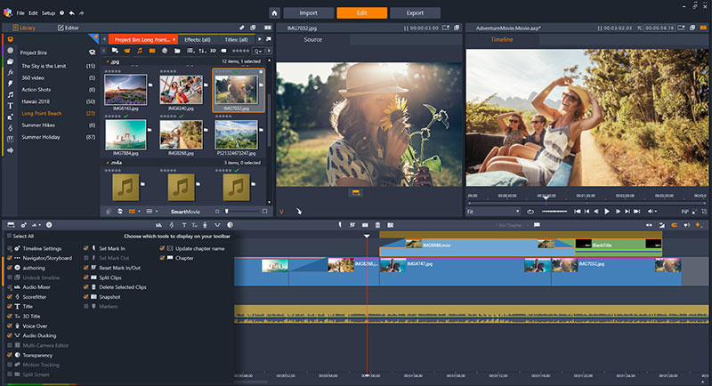
Task: Click the Undo arrow icon
Action: tap(72, 14)
